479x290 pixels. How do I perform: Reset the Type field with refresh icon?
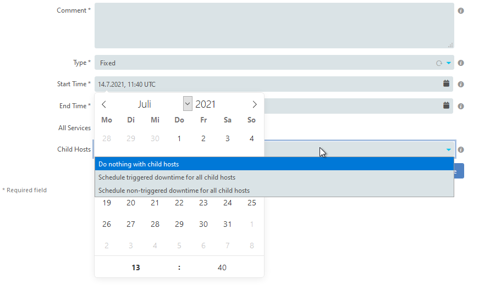pos(439,63)
